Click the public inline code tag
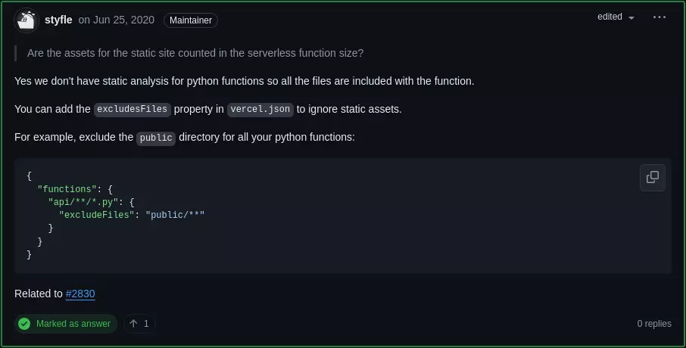 (x=157, y=138)
